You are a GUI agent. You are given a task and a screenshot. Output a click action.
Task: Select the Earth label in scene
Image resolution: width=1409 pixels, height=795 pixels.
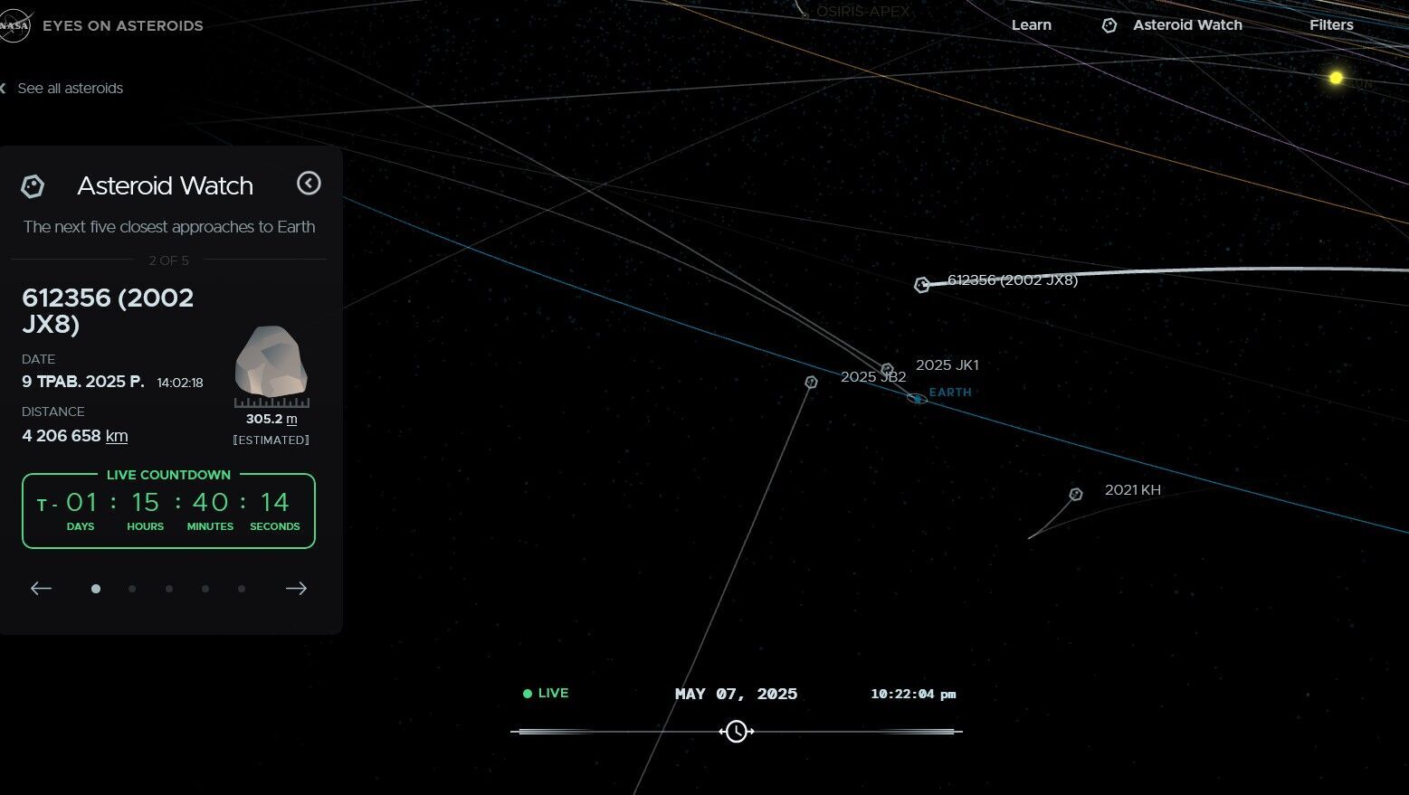[950, 393]
